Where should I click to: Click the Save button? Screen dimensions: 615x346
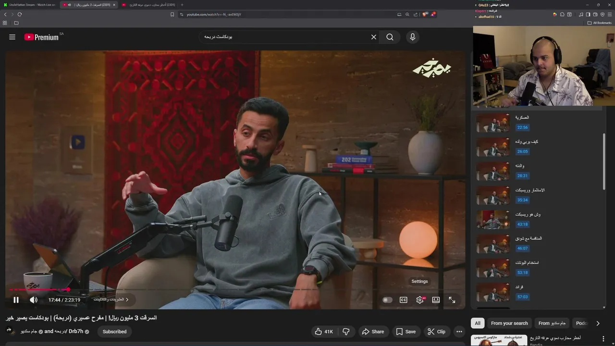406,332
